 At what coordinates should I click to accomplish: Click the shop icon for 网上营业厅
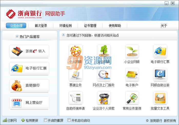click(x=17, y=103)
